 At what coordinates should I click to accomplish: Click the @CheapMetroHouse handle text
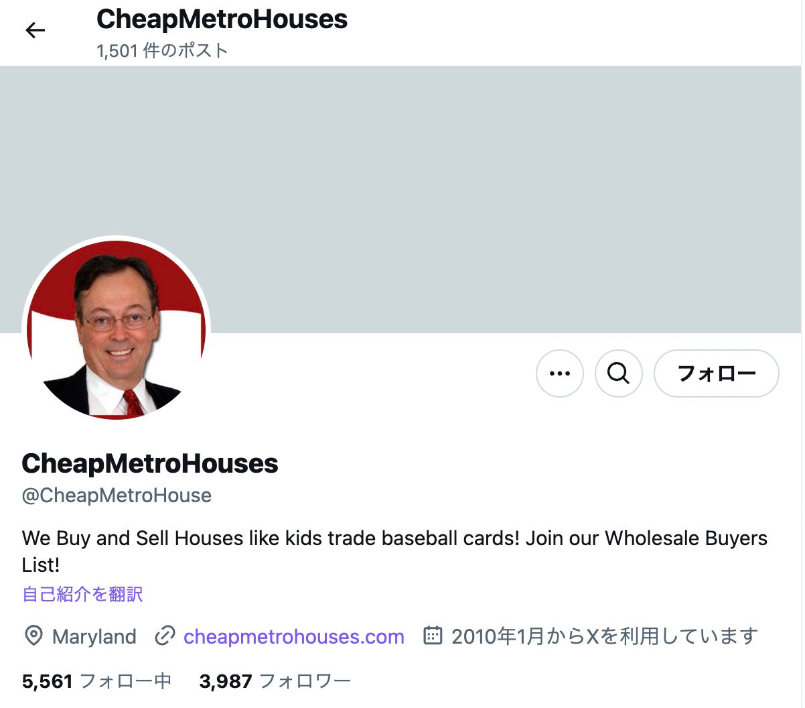(117, 495)
